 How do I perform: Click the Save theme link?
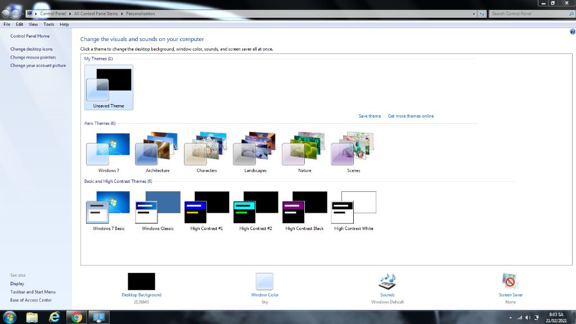pos(370,116)
